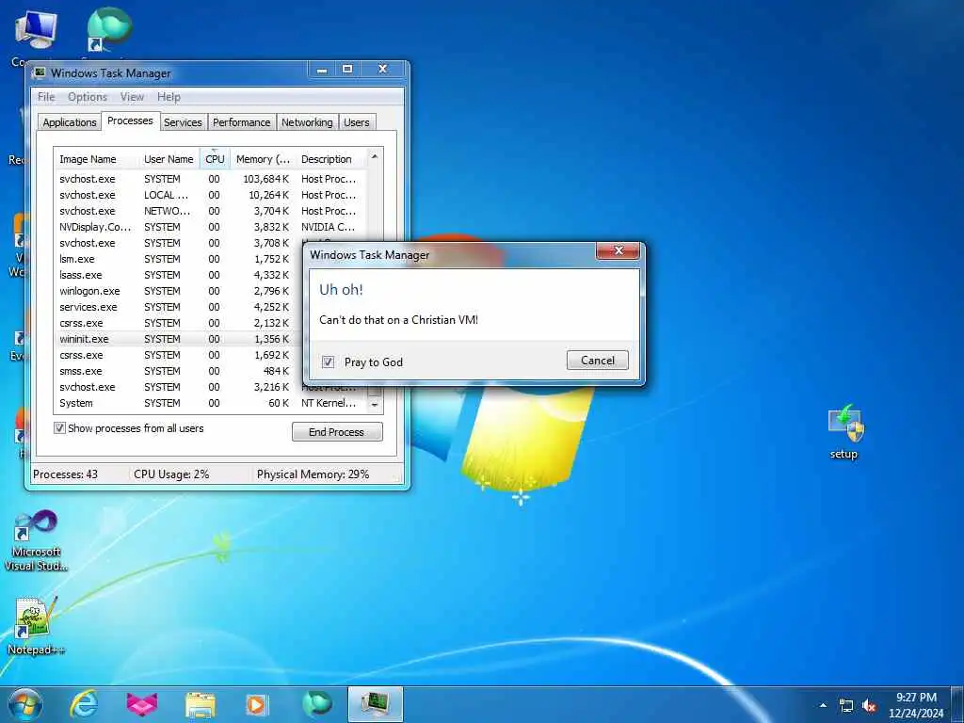Image resolution: width=964 pixels, height=723 pixels.
Task: Open Microsoft Visual Studio desktop shortcut
Action: pos(36,541)
